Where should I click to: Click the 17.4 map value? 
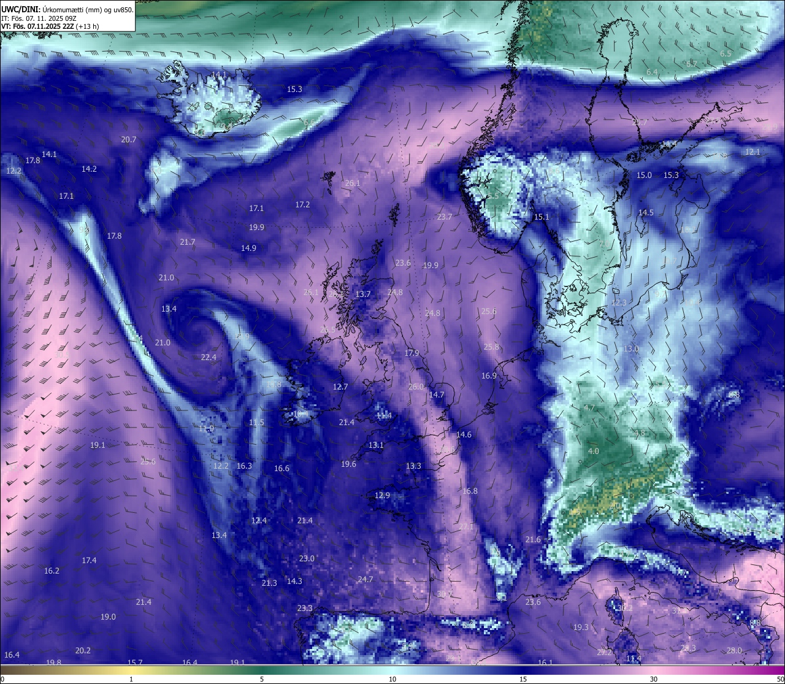pos(89,561)
